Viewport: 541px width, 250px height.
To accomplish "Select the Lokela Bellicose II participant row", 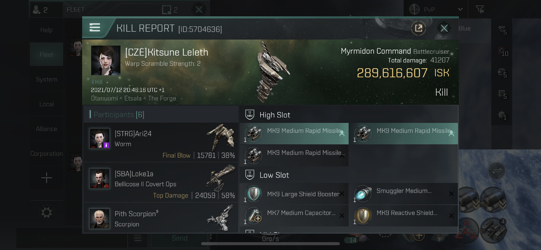I will 161,182.
